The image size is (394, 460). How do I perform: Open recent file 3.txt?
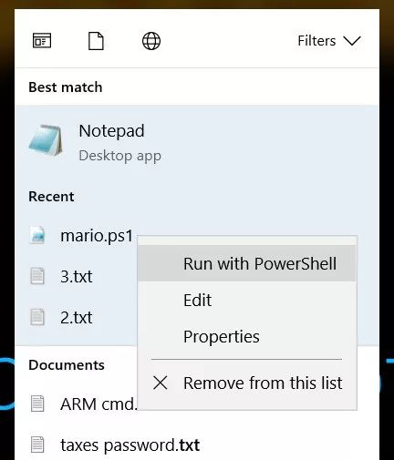[x=76, y=276]
